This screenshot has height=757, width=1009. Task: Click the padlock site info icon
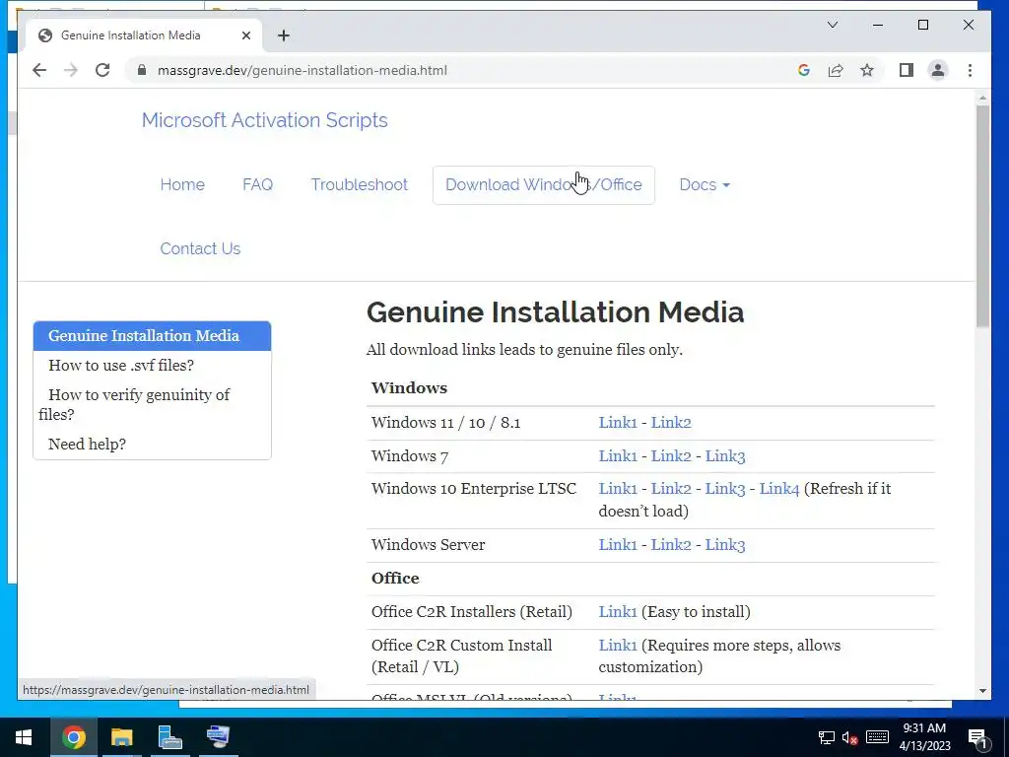[142, 70]
